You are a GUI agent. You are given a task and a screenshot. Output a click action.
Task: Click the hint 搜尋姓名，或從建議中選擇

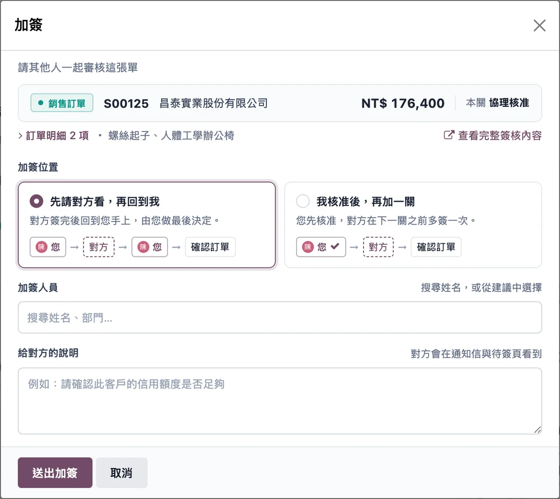(x=481, y=288)
